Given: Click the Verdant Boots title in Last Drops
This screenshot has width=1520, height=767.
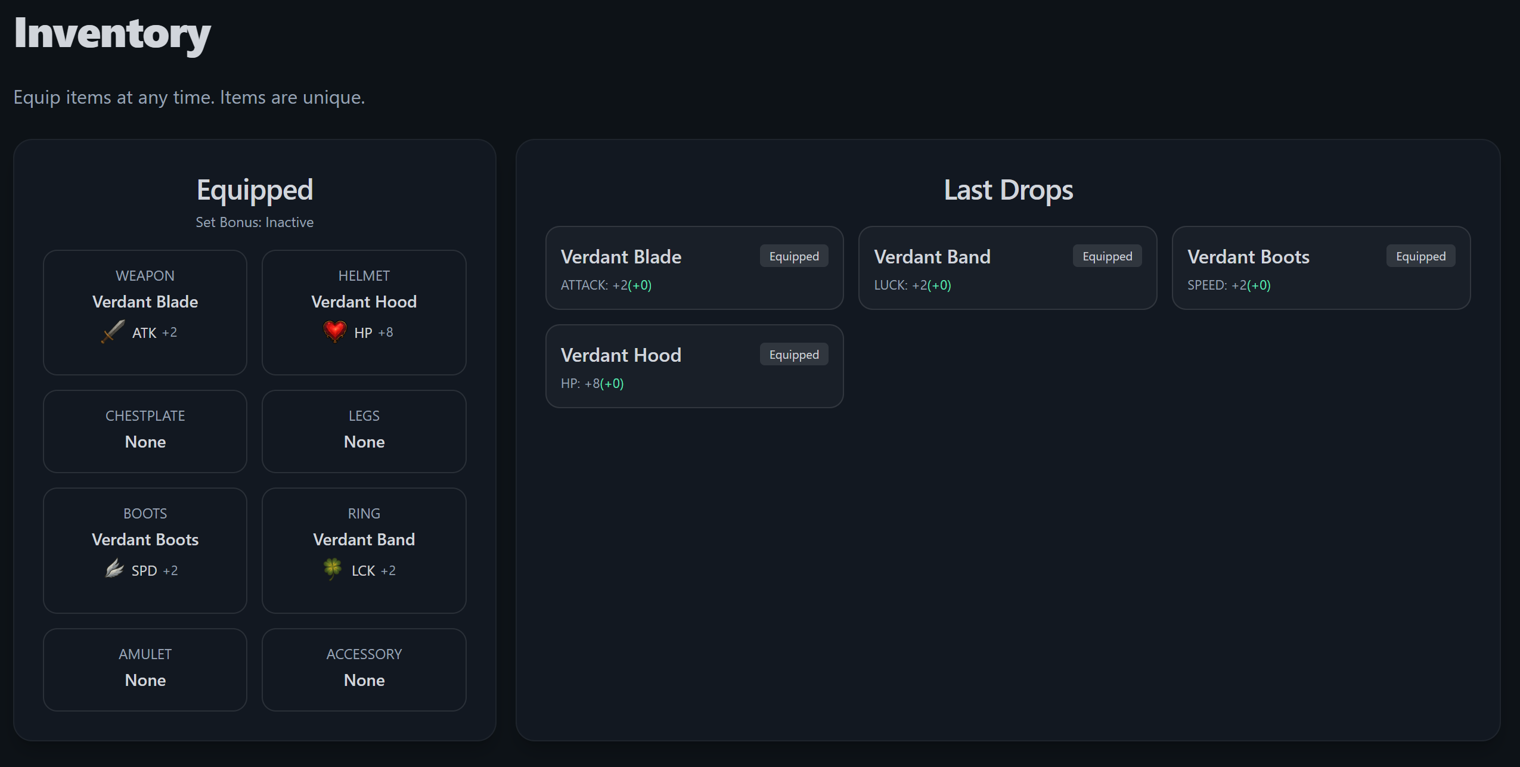Looking at the screenshot, I should pyautogui.click(x=1248, y=257).
